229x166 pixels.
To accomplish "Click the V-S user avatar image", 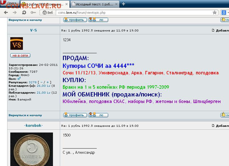I will click(16, 44).
